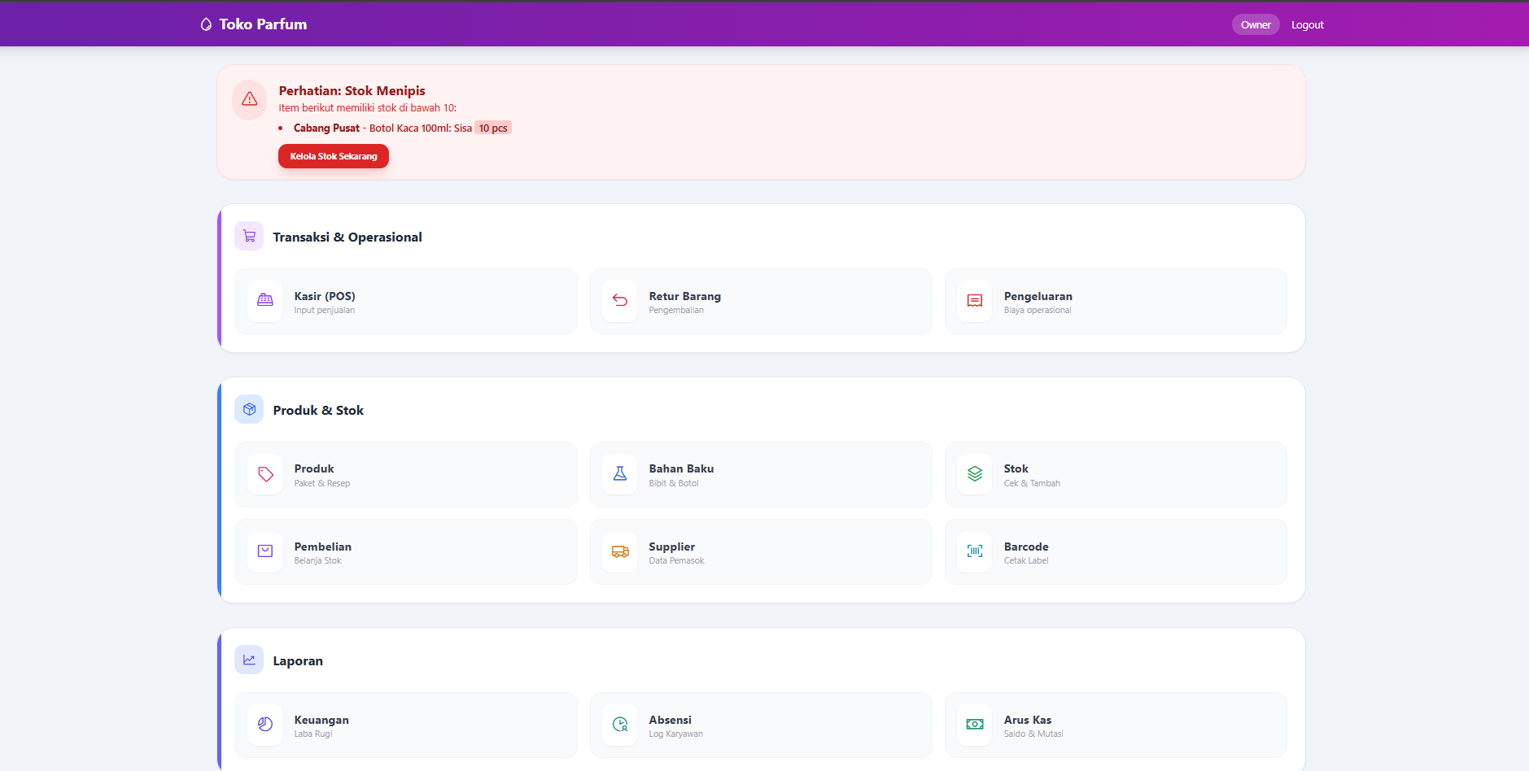Click the Barcode scanner icon

click(975, 551)
